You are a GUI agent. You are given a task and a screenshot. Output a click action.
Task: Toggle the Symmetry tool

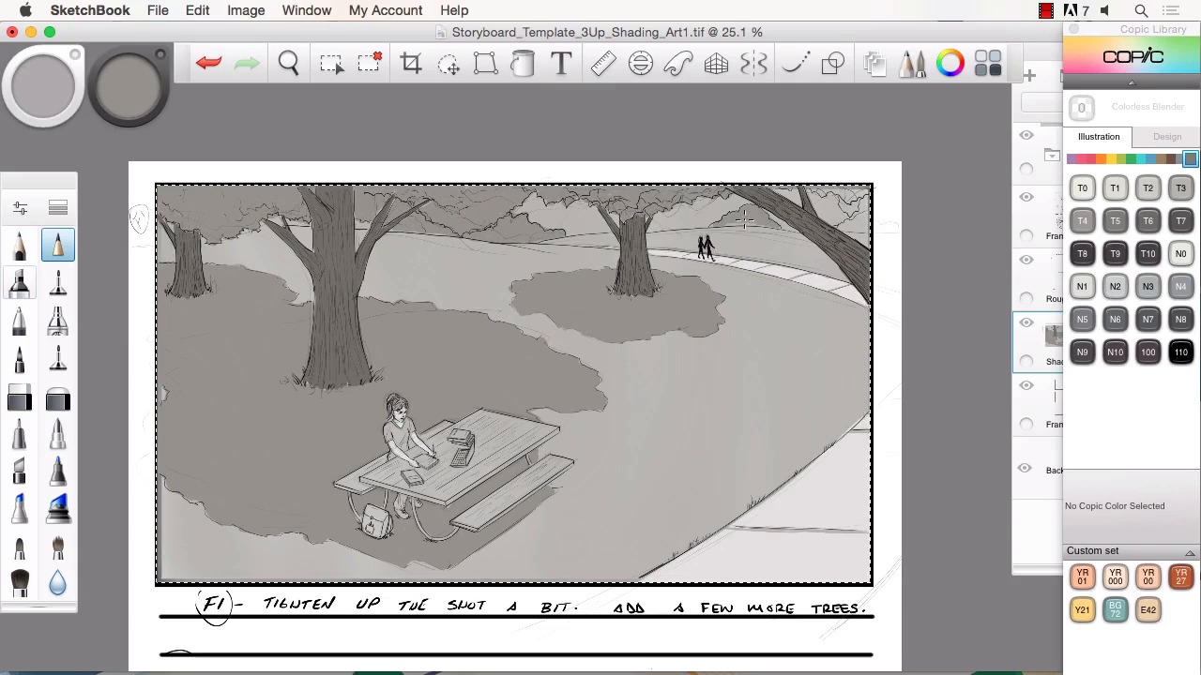tap(754, 63)
